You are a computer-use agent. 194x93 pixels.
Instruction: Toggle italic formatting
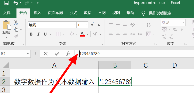click(x=38, y=34)
